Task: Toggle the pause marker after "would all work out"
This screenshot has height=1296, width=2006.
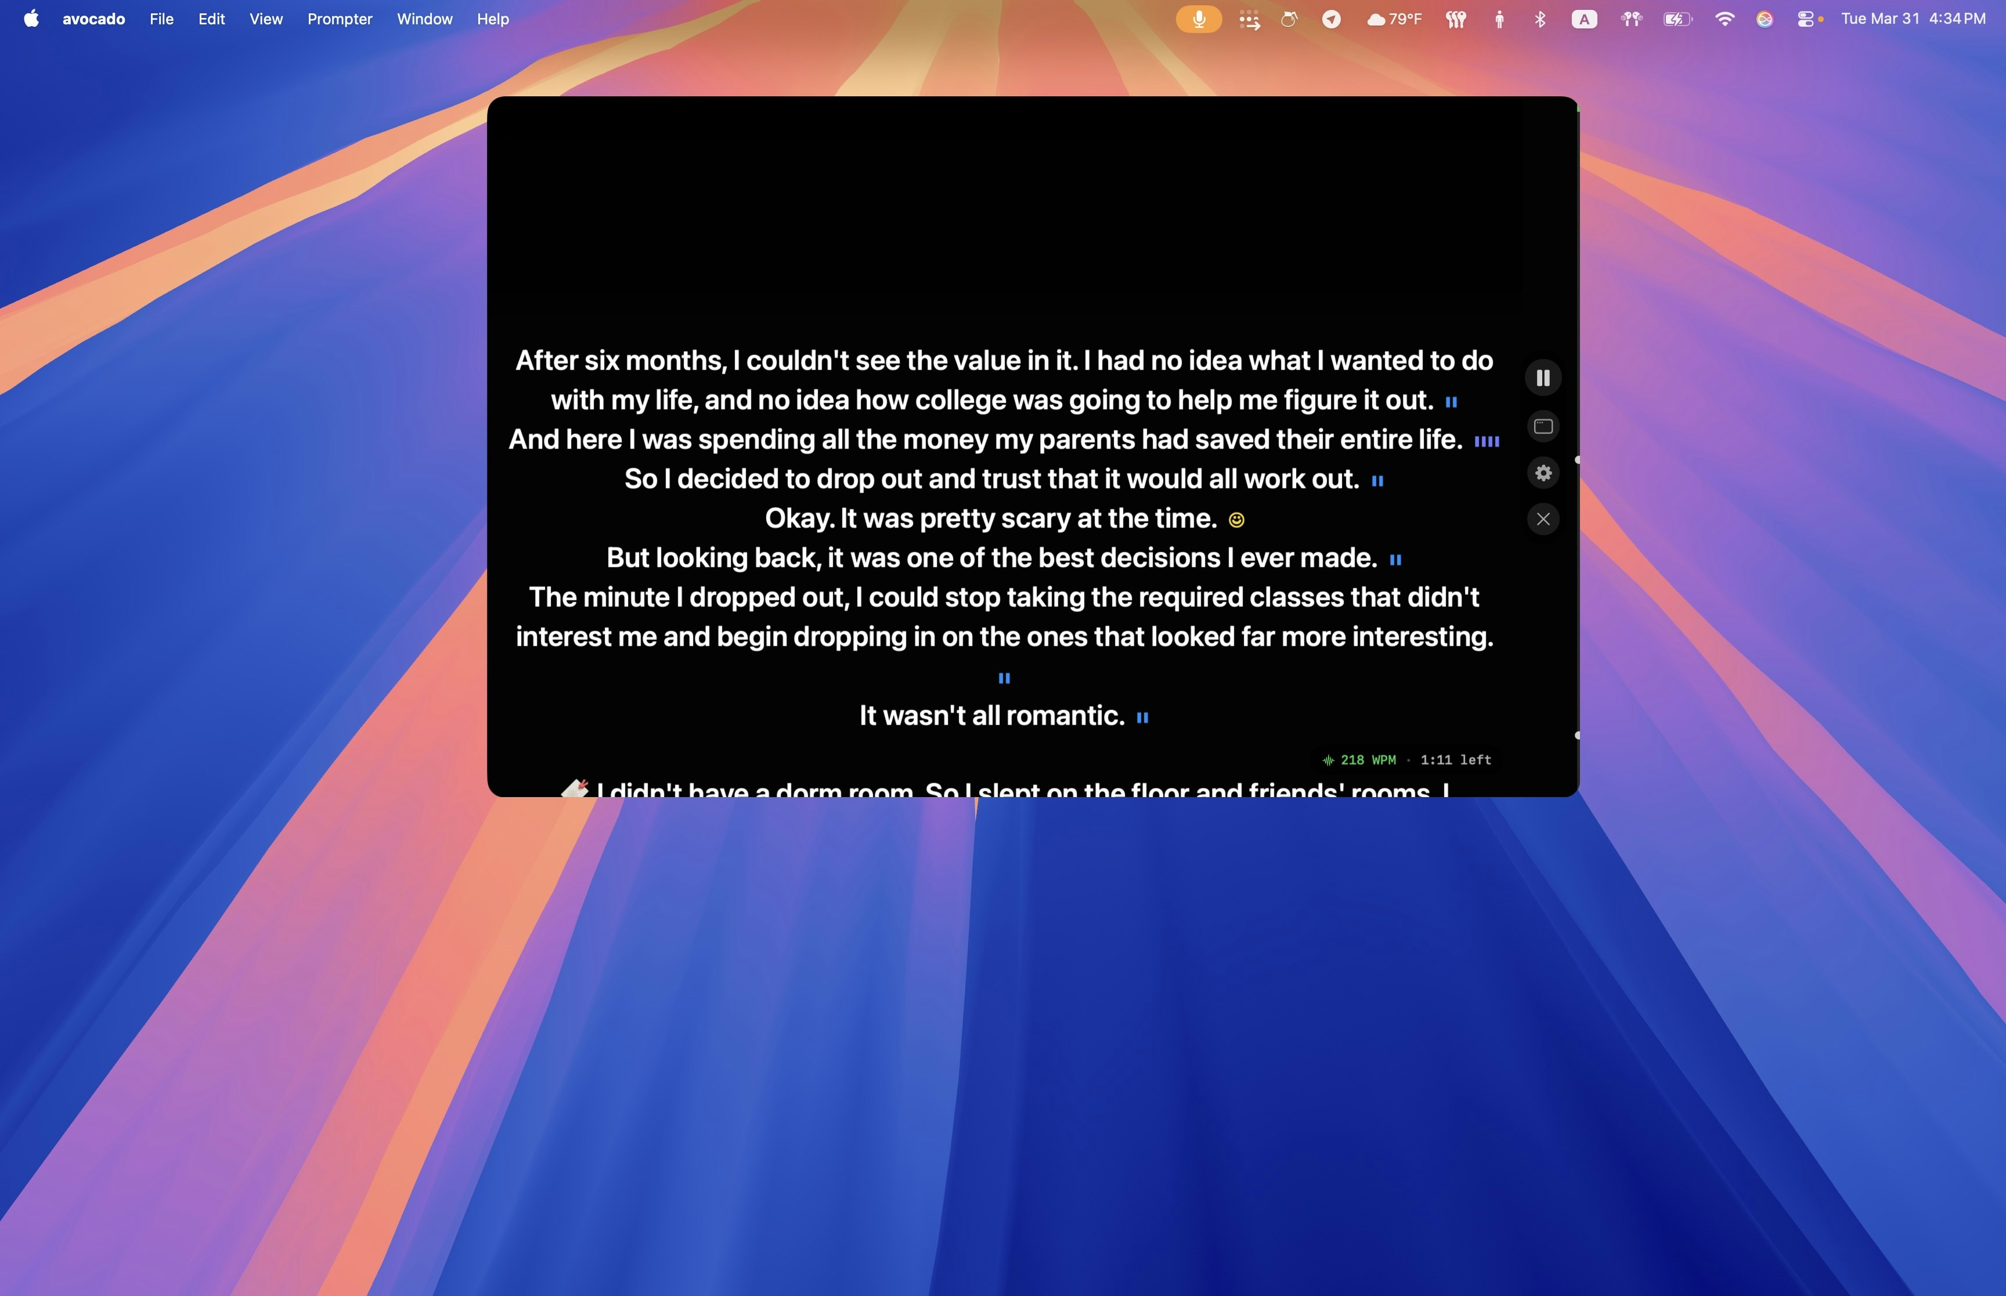Action: pos(1378,480)
